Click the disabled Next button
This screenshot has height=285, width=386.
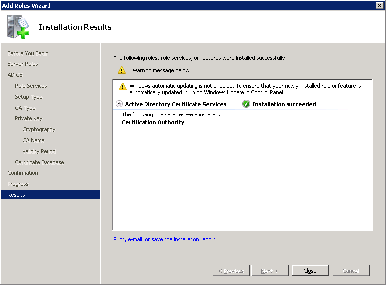(270, 271)
